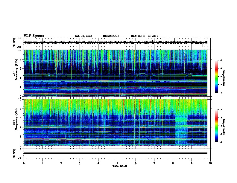This screenshot has width=237, height=183.
Task: Click inside the ch.1 frequency spectrogram
Action: (x=116, y=73)
